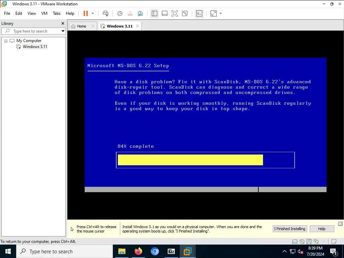Enter full screen mode icon
Screen dimensions: 344x258
coord(175,13)
